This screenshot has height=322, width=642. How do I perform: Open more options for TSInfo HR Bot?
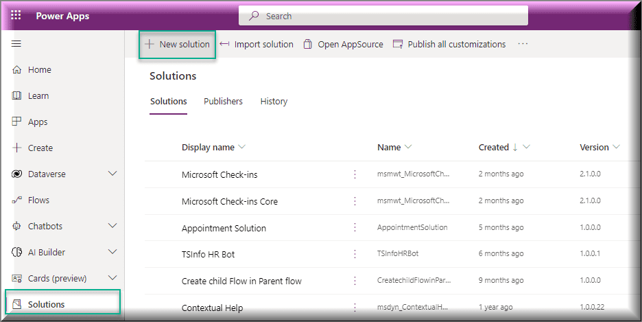click(x=355, y=254)
